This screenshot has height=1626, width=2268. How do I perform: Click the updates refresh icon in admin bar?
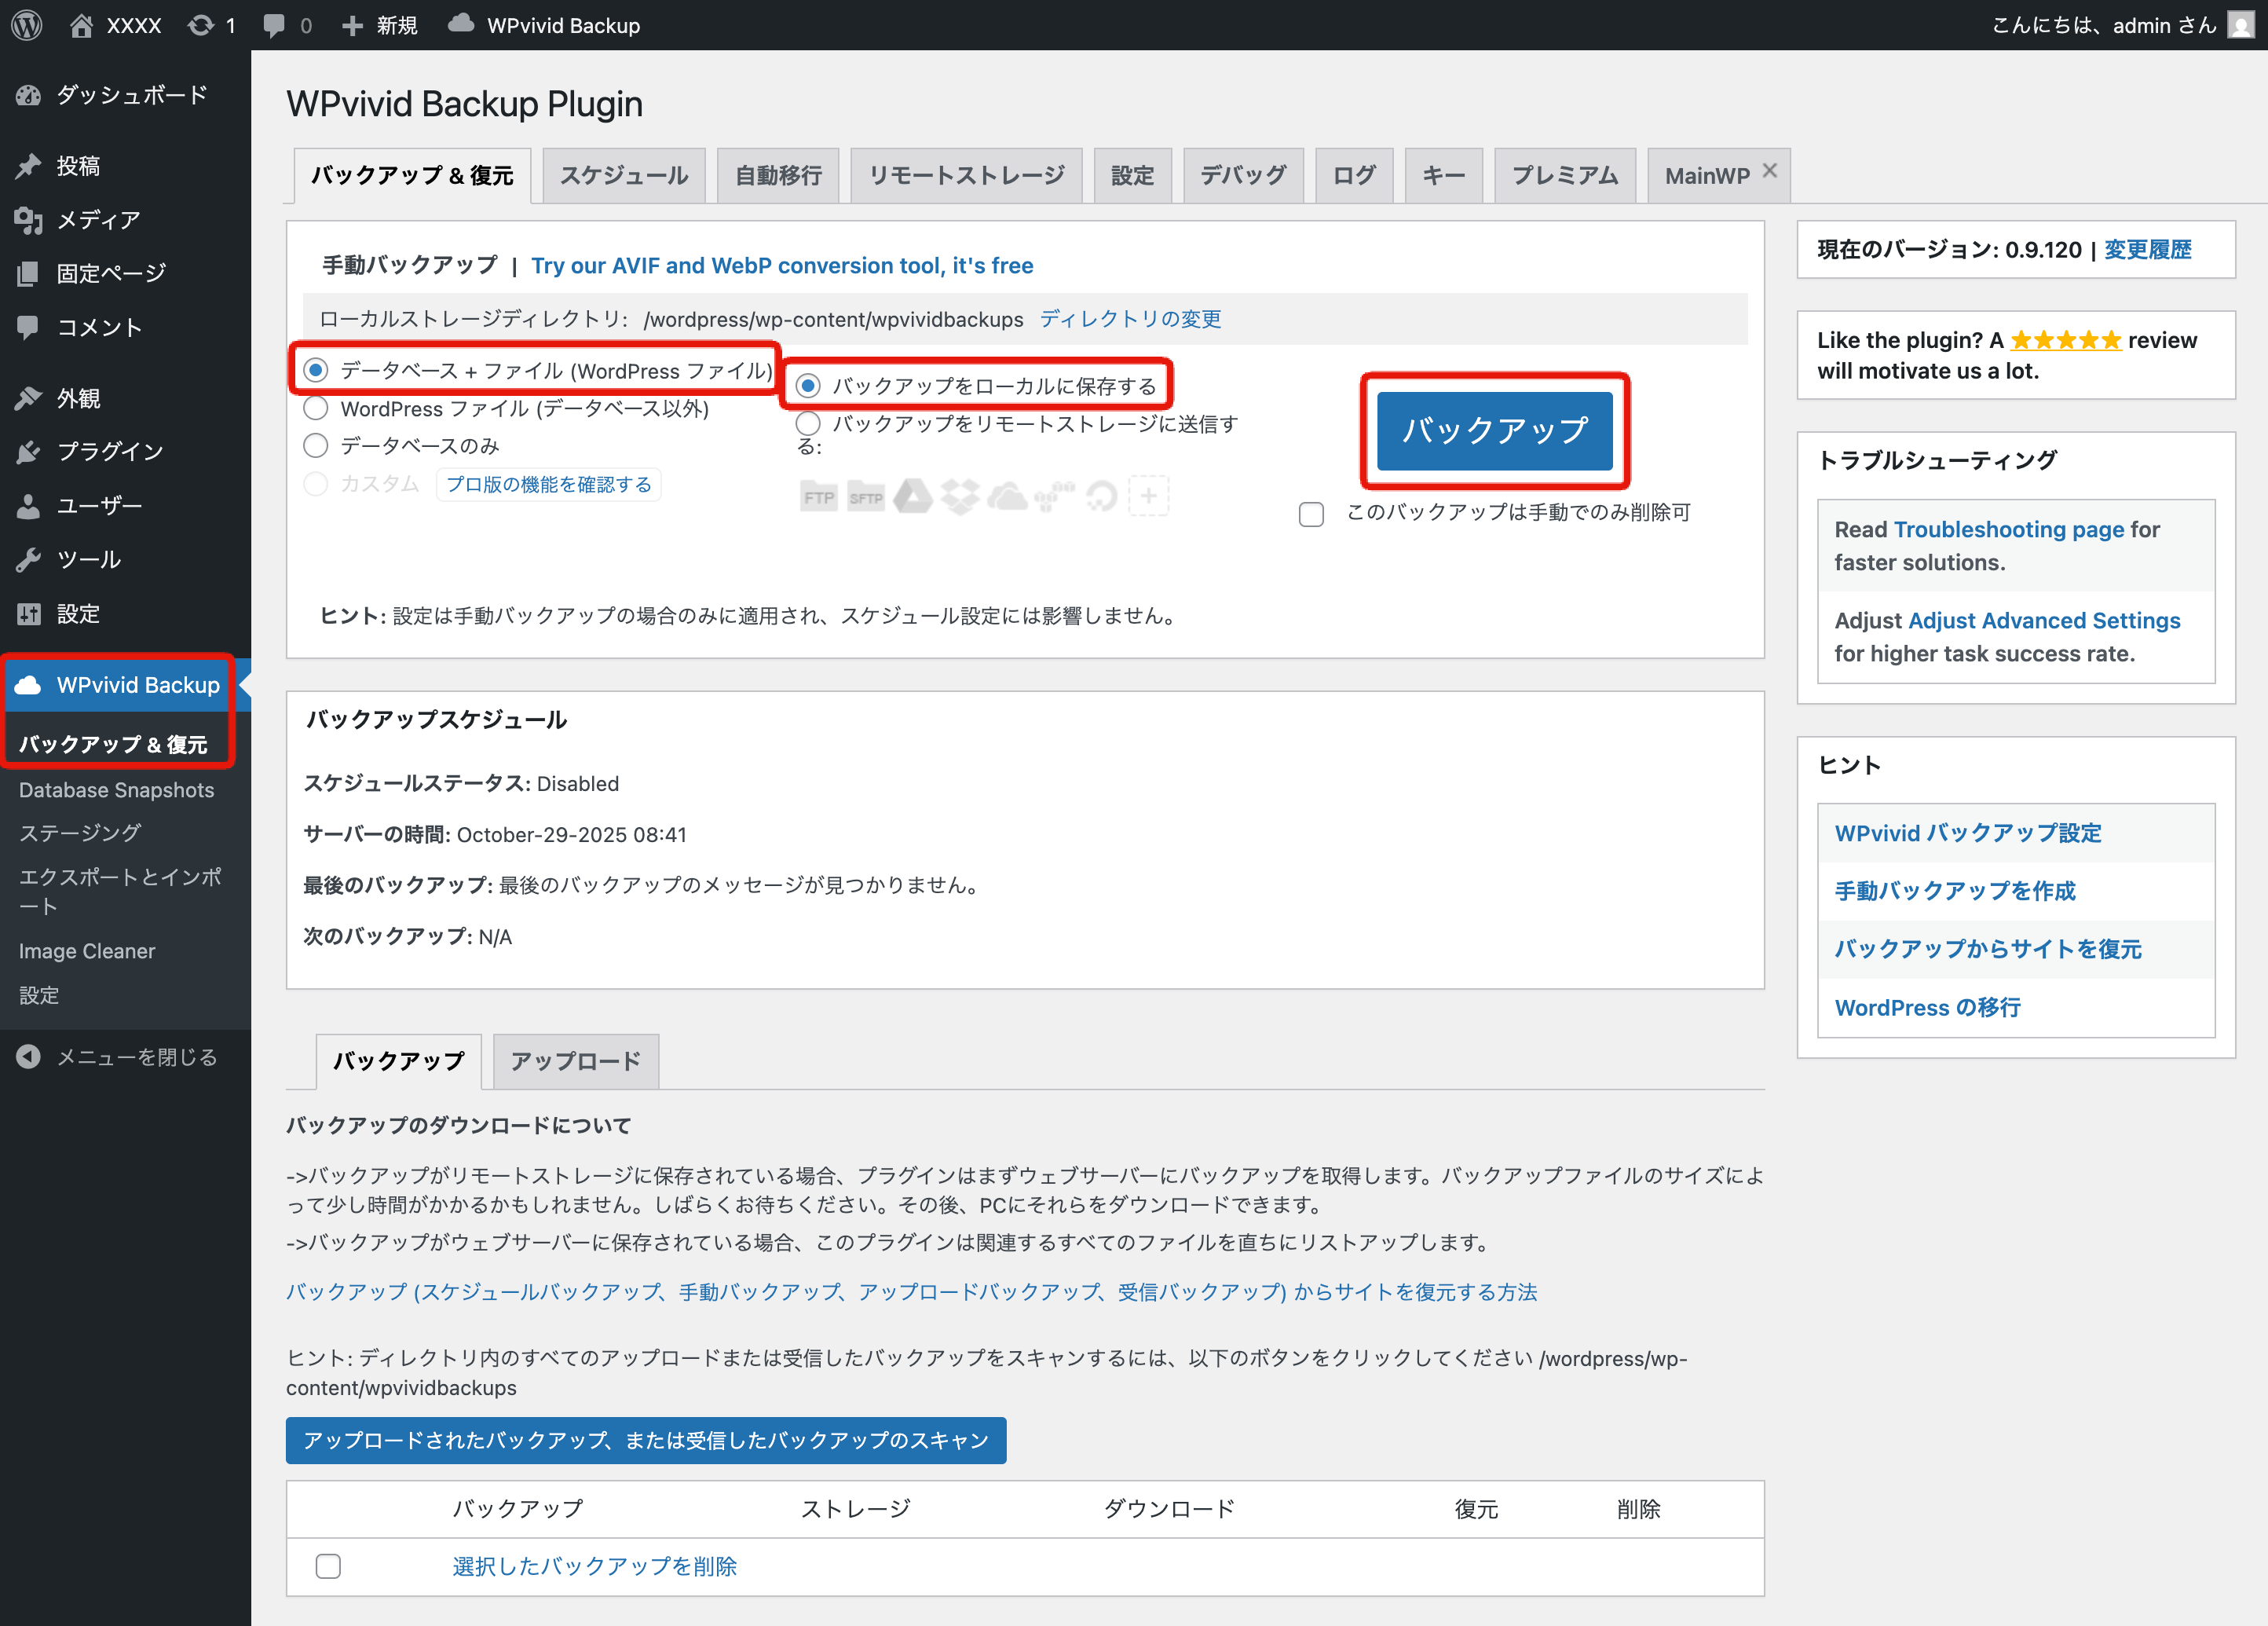[x=201, y=25]
